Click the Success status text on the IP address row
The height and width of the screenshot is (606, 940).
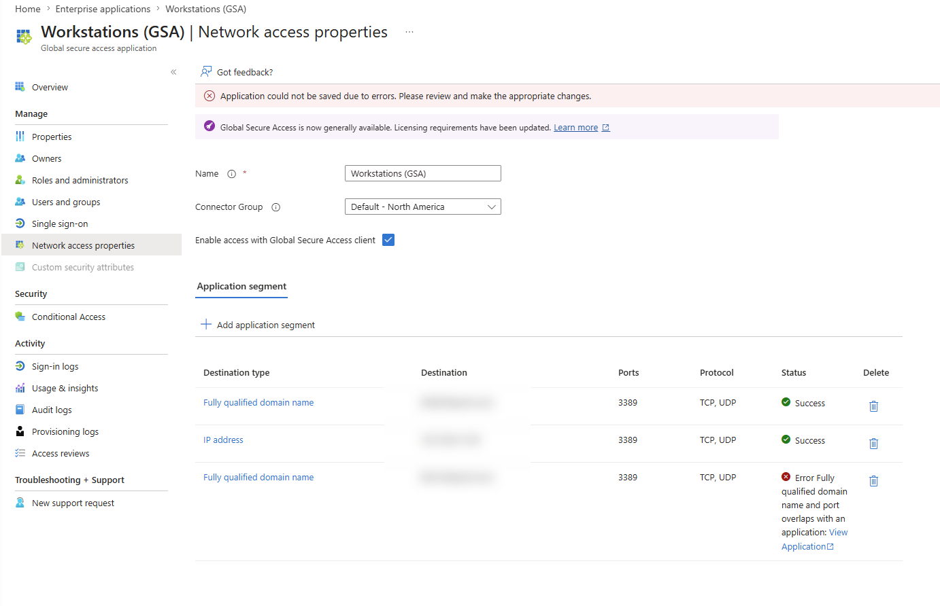point(810,441)
